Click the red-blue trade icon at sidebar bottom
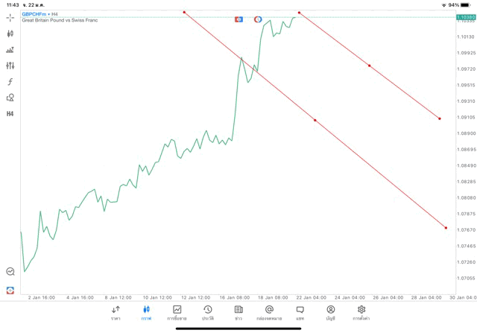This screenshot has width=477, height=333. (x=10, y=291)
